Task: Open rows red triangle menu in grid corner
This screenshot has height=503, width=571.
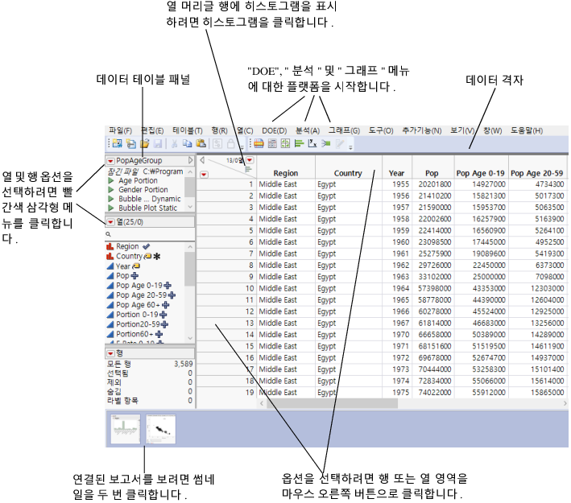Action: (204, 175)
